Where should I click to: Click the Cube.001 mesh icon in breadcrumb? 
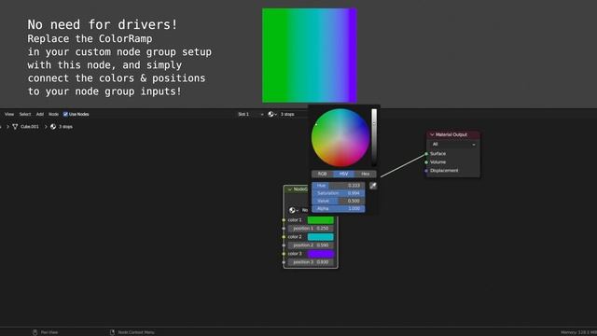15,127
